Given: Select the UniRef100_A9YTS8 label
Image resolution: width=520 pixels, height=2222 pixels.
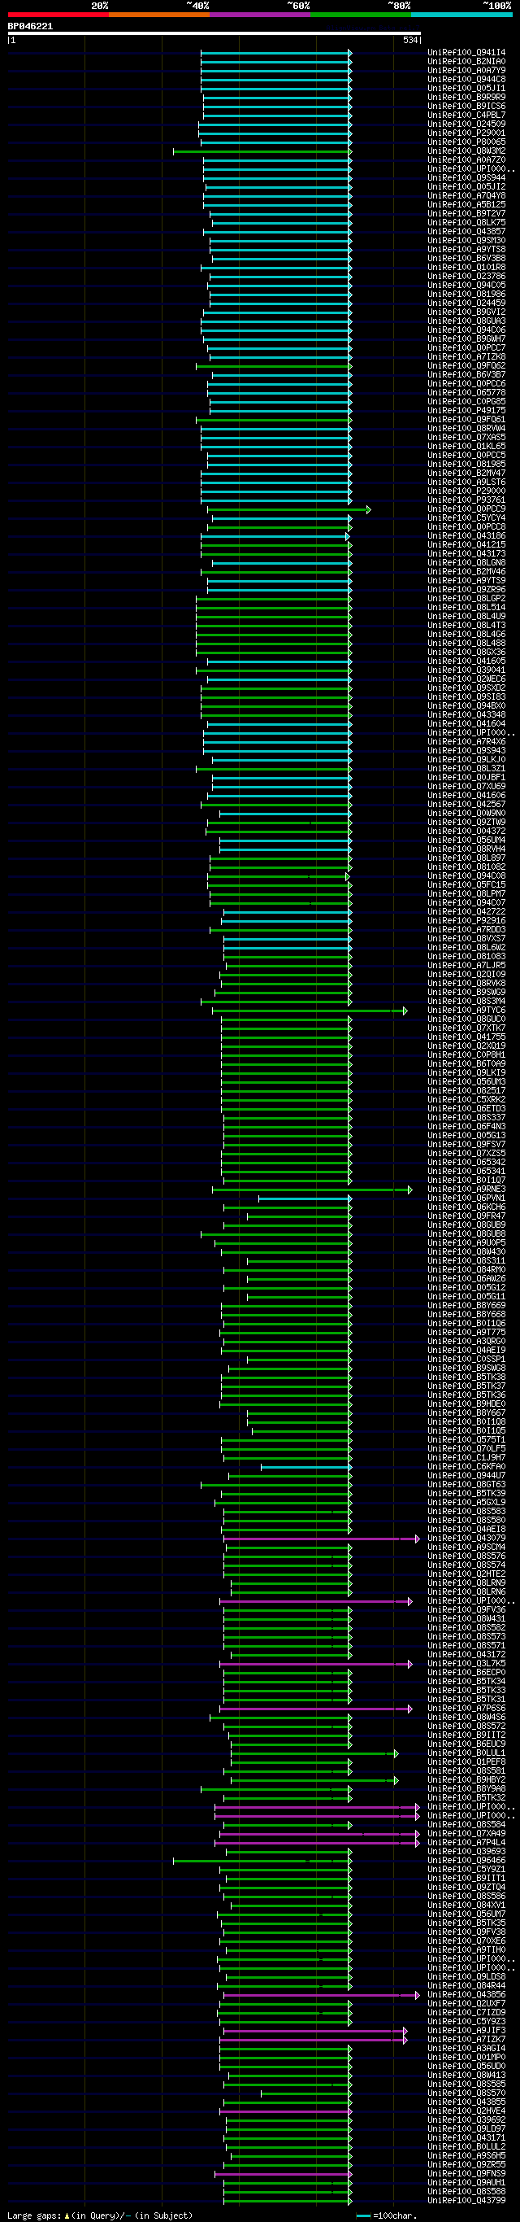Looking at the screenshot, I should [x=466, y=249].
